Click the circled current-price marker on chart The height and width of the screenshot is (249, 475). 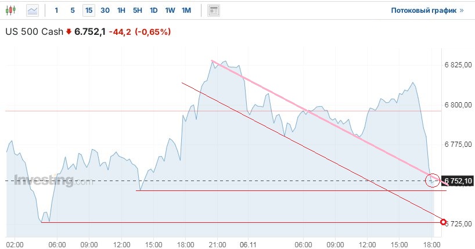[x=431, y=181]
